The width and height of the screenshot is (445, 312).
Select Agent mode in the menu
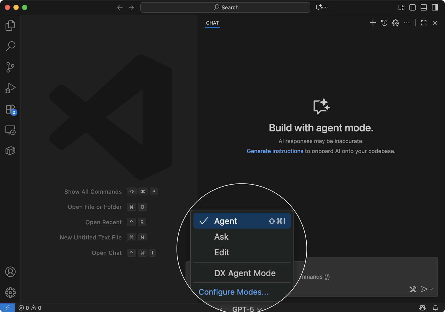coord(242,221)
